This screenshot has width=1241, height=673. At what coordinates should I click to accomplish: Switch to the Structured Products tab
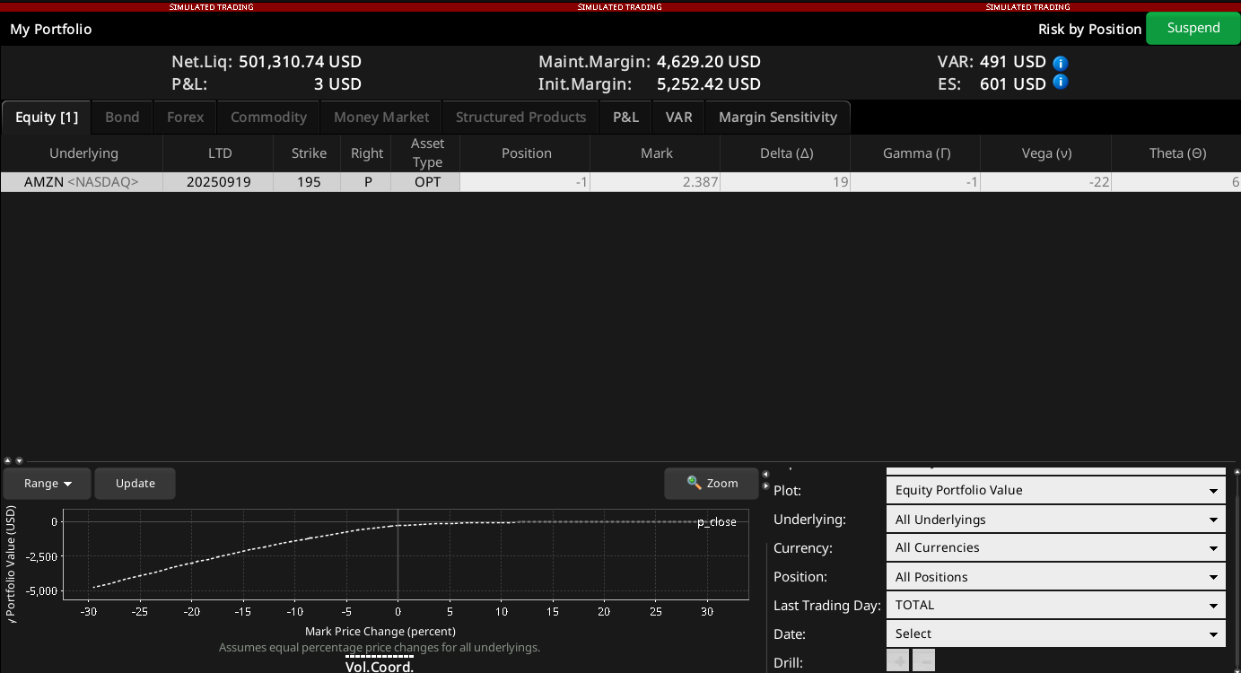520,118
